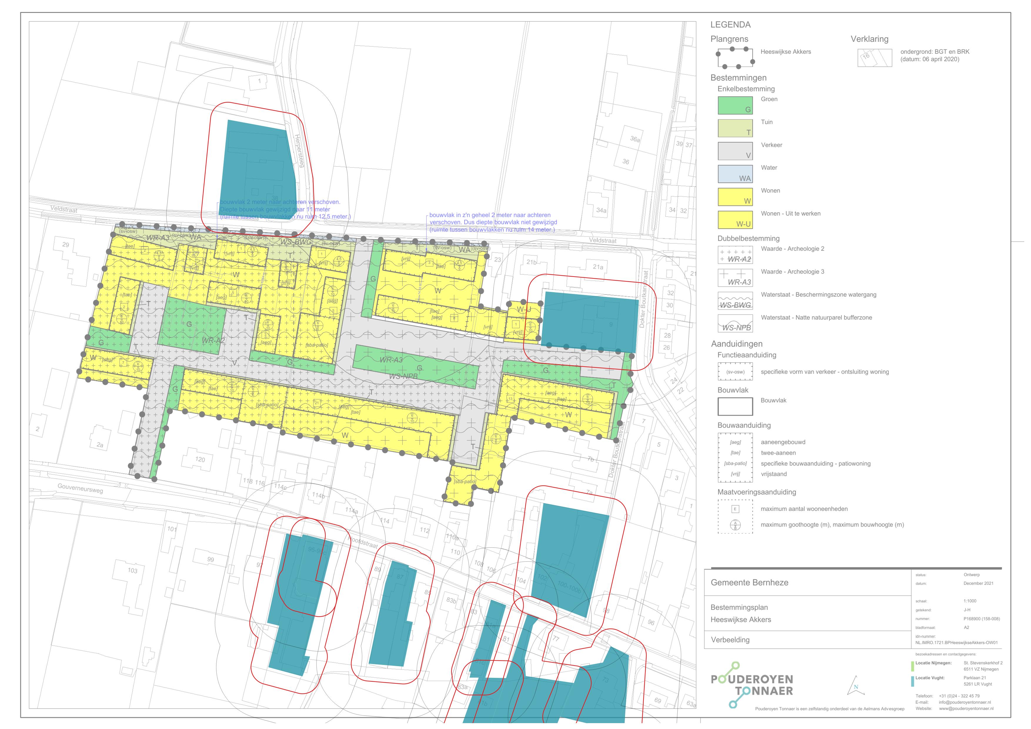Select the yellow Wonen W legend swatch
The width and height of the screenshot is (1031, 729).
pyautogui.click(x=735, y=197)
